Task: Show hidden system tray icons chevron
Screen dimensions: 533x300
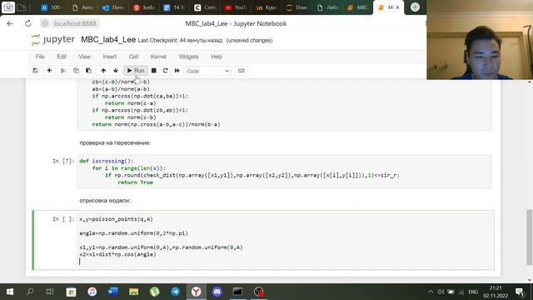Action: 431,292
